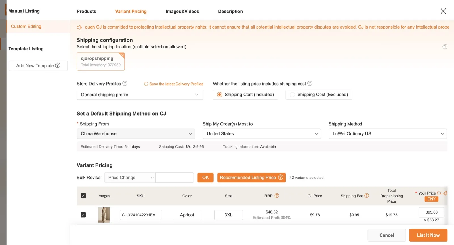Click Sync the latest Delivery Profiles link
This screenshot has height=245, width=454.
pyautogui.click(x=176, y=84)
